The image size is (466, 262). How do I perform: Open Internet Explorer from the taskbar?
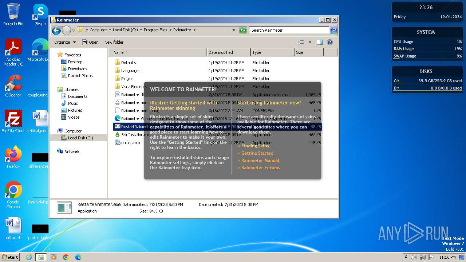(29, 257)
